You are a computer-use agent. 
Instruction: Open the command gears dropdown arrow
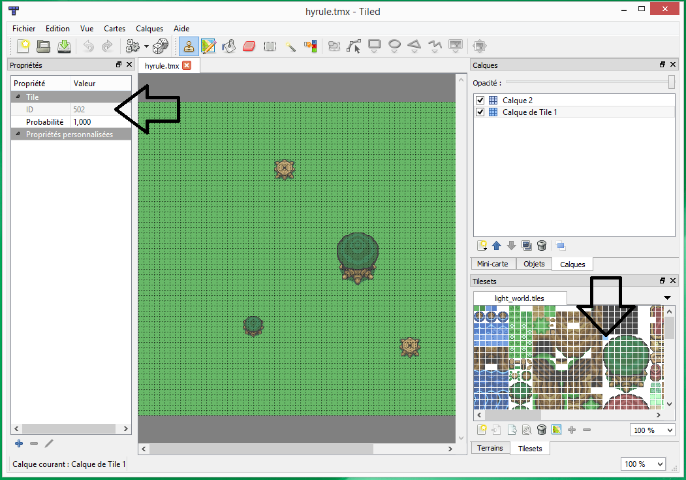click(146, 46)
